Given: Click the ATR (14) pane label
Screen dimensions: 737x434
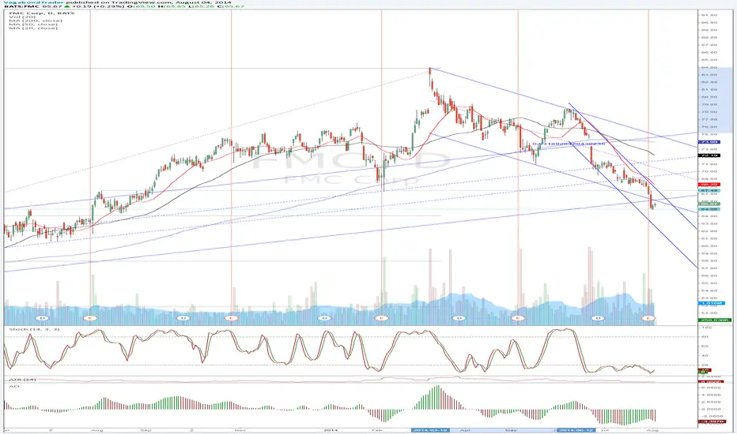Looking at the screenshot, I should (23, 379).
